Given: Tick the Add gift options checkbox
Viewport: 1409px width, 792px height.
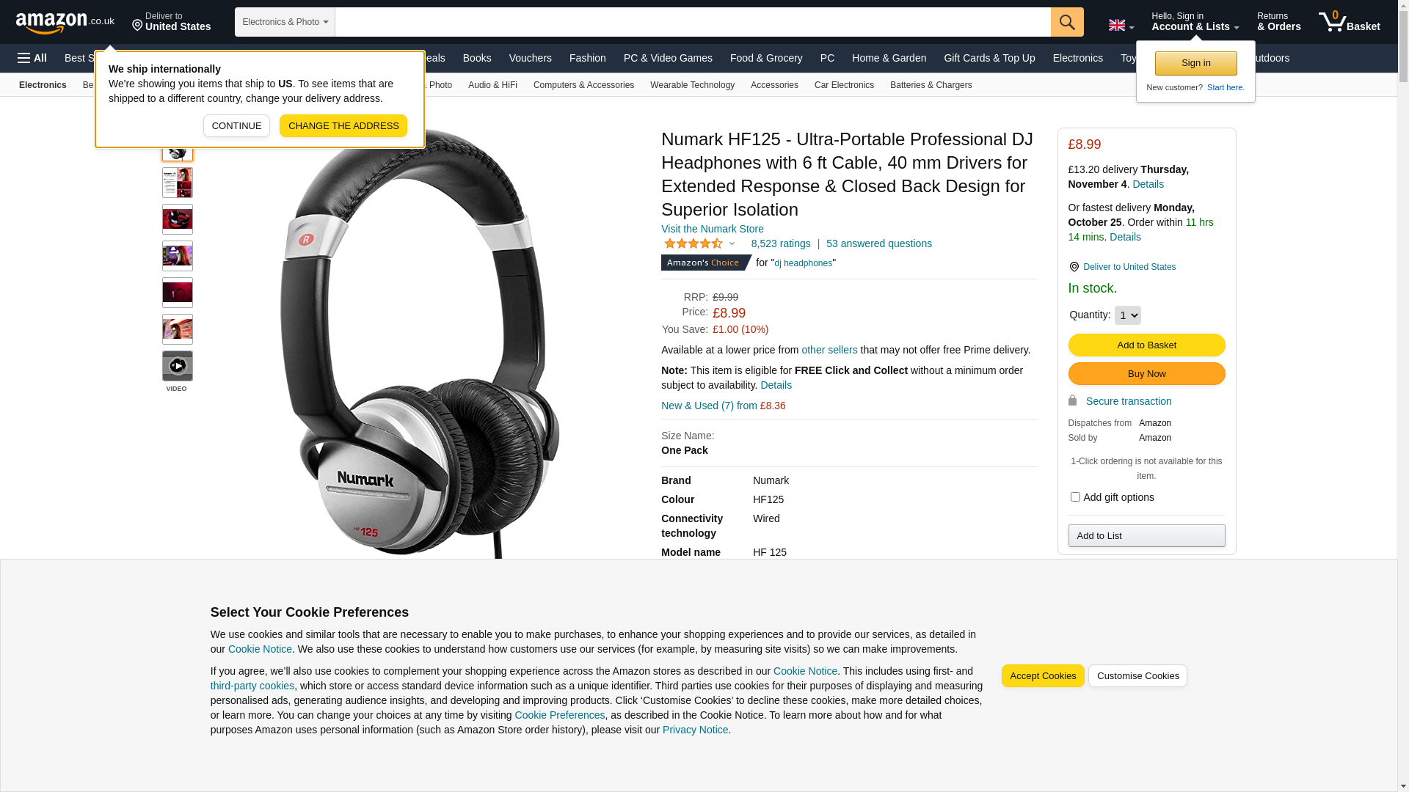Looking at the screenshot, I should [1075, 497].
